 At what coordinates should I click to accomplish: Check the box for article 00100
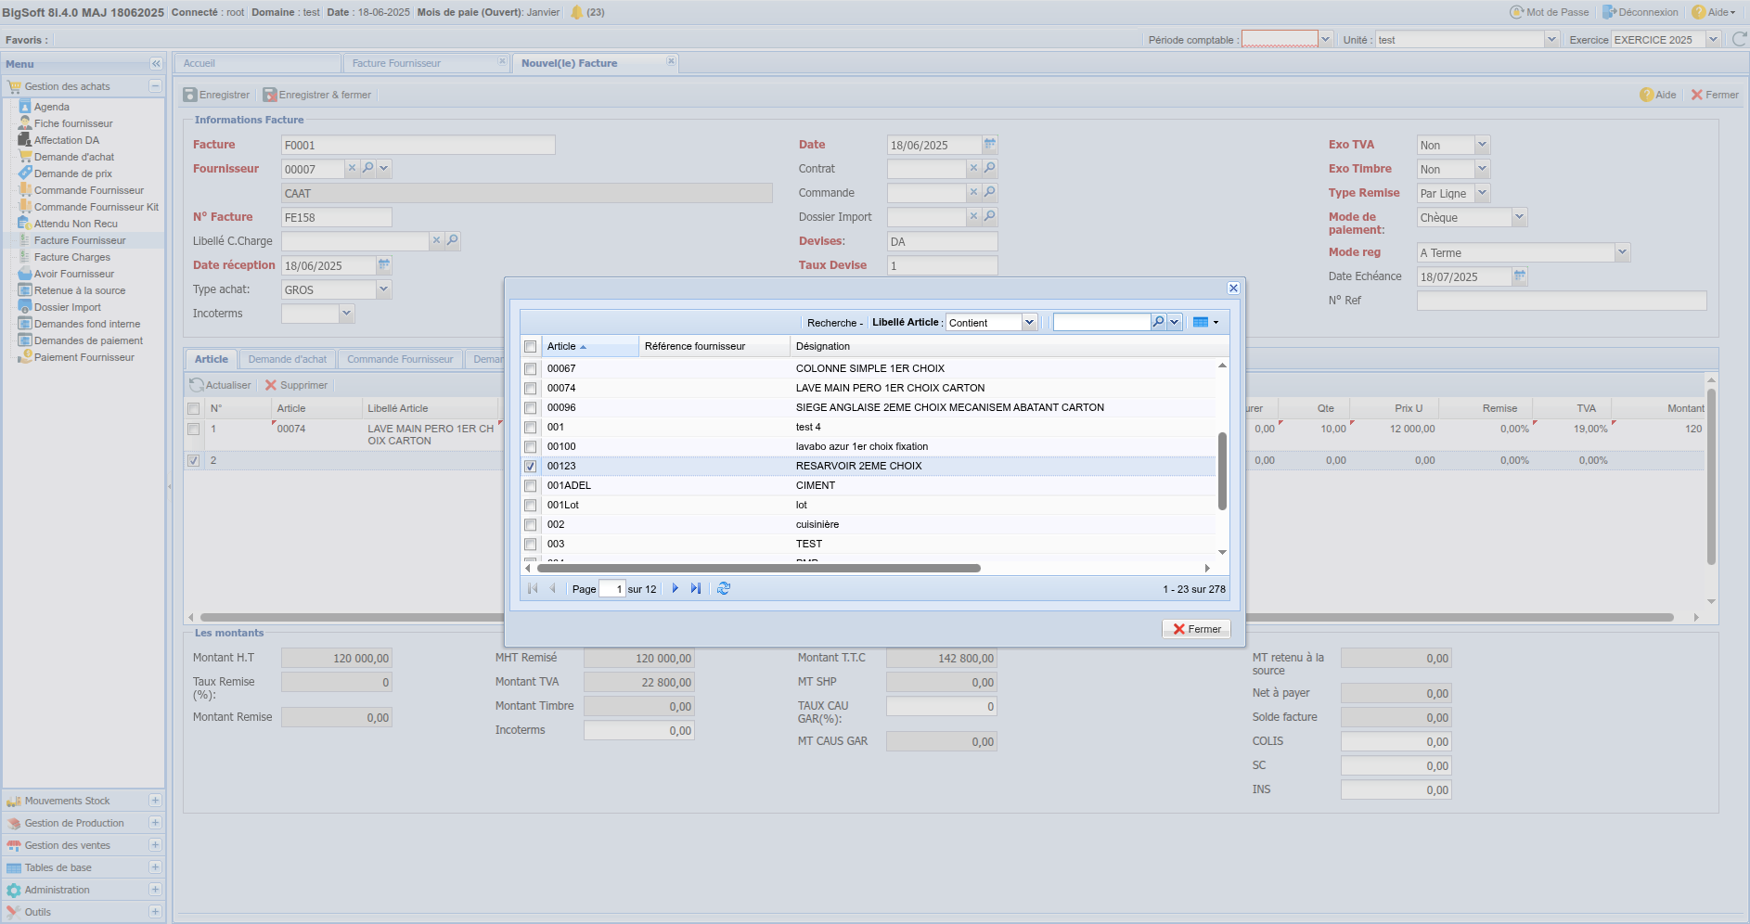(531, 446)
